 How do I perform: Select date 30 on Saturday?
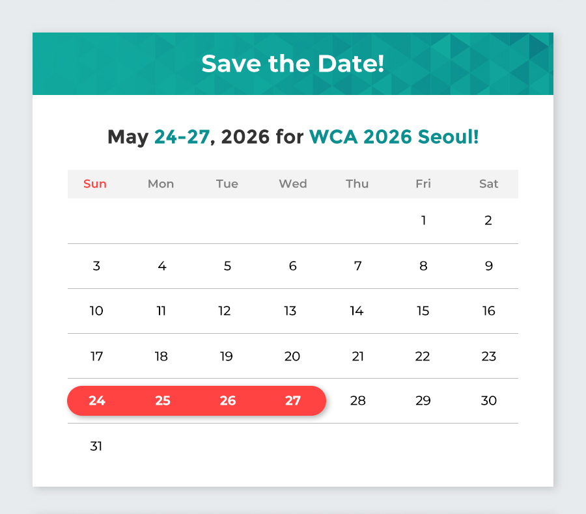click(x=488, y=401)
